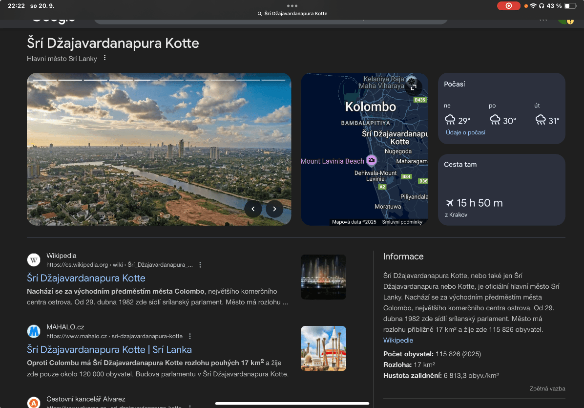Open the fountain thumbnail of Wikipedia result
The image size is (584, 408).
[x=323, y=277]
